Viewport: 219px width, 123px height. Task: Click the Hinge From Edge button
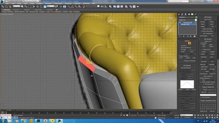pos(208,29)
